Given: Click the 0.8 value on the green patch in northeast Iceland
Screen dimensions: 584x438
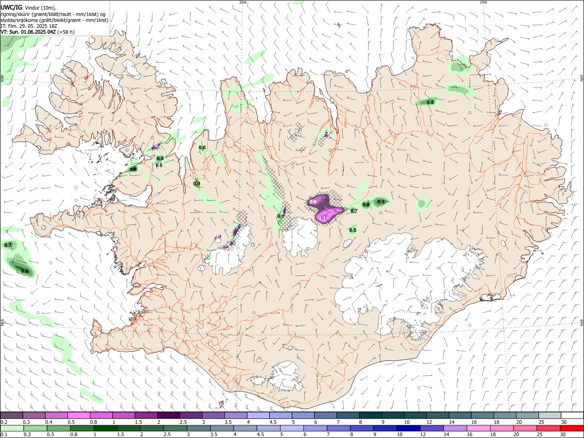Looking at the screenshot, I should pyautogui.click(x=430, y=102).
